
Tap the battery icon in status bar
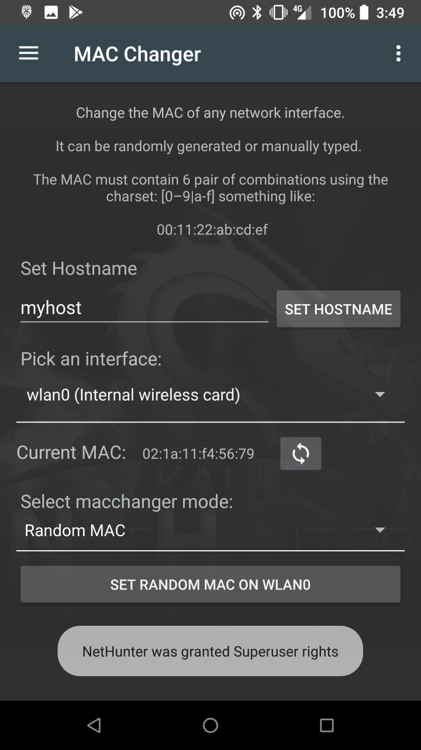(x=364, y=12)
